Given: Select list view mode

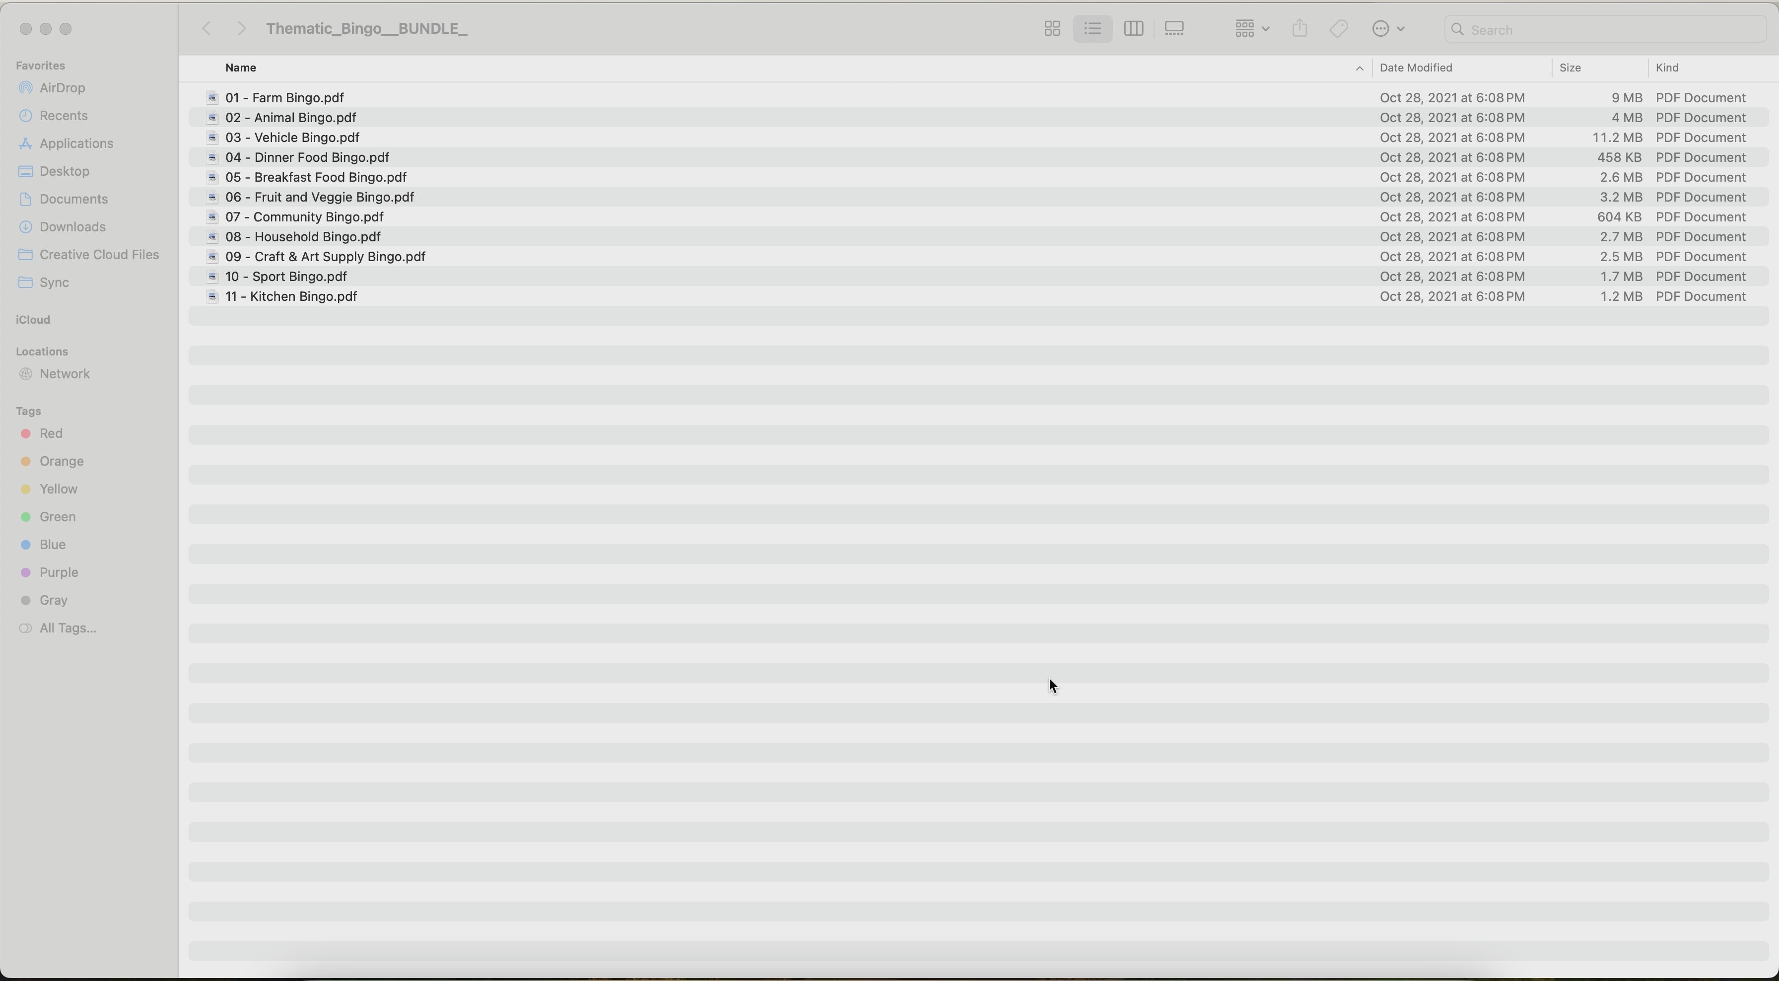Looking at the screenshot, I should pyautogui.click(x=1093, y=29).
